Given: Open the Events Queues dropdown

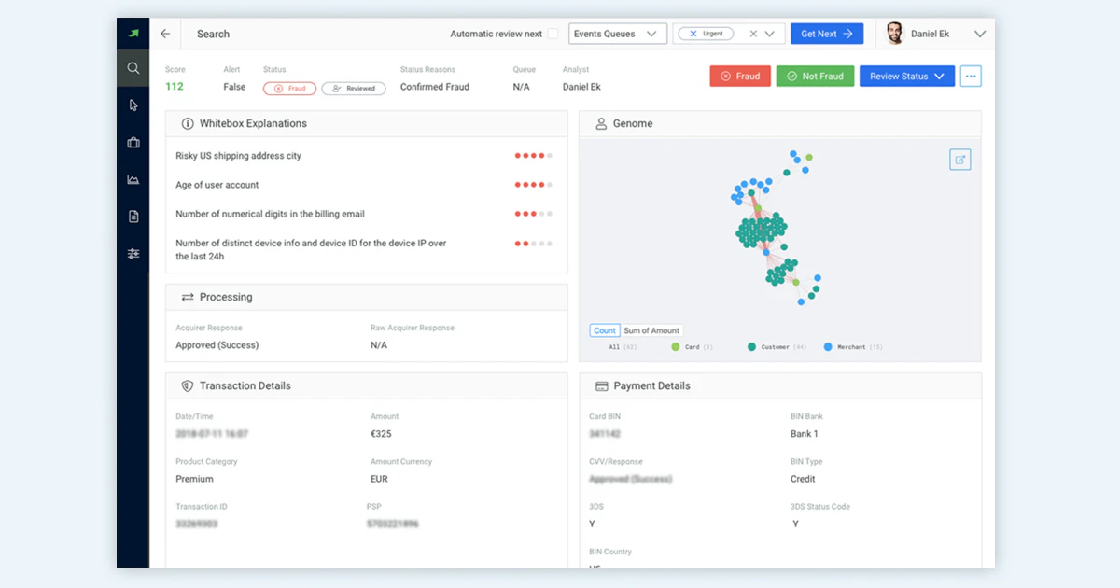Looking at the screenshot, I should (x=618, y=33).
